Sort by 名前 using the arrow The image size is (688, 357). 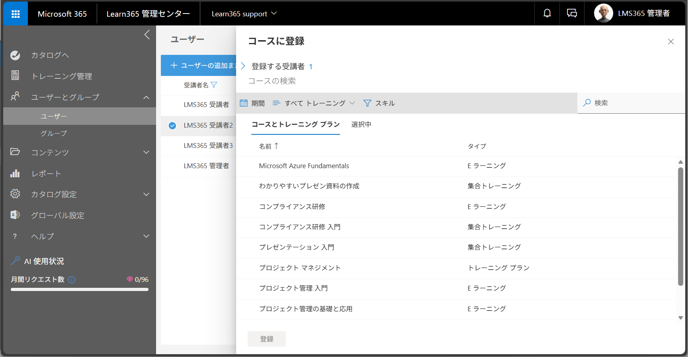[276, 146]
